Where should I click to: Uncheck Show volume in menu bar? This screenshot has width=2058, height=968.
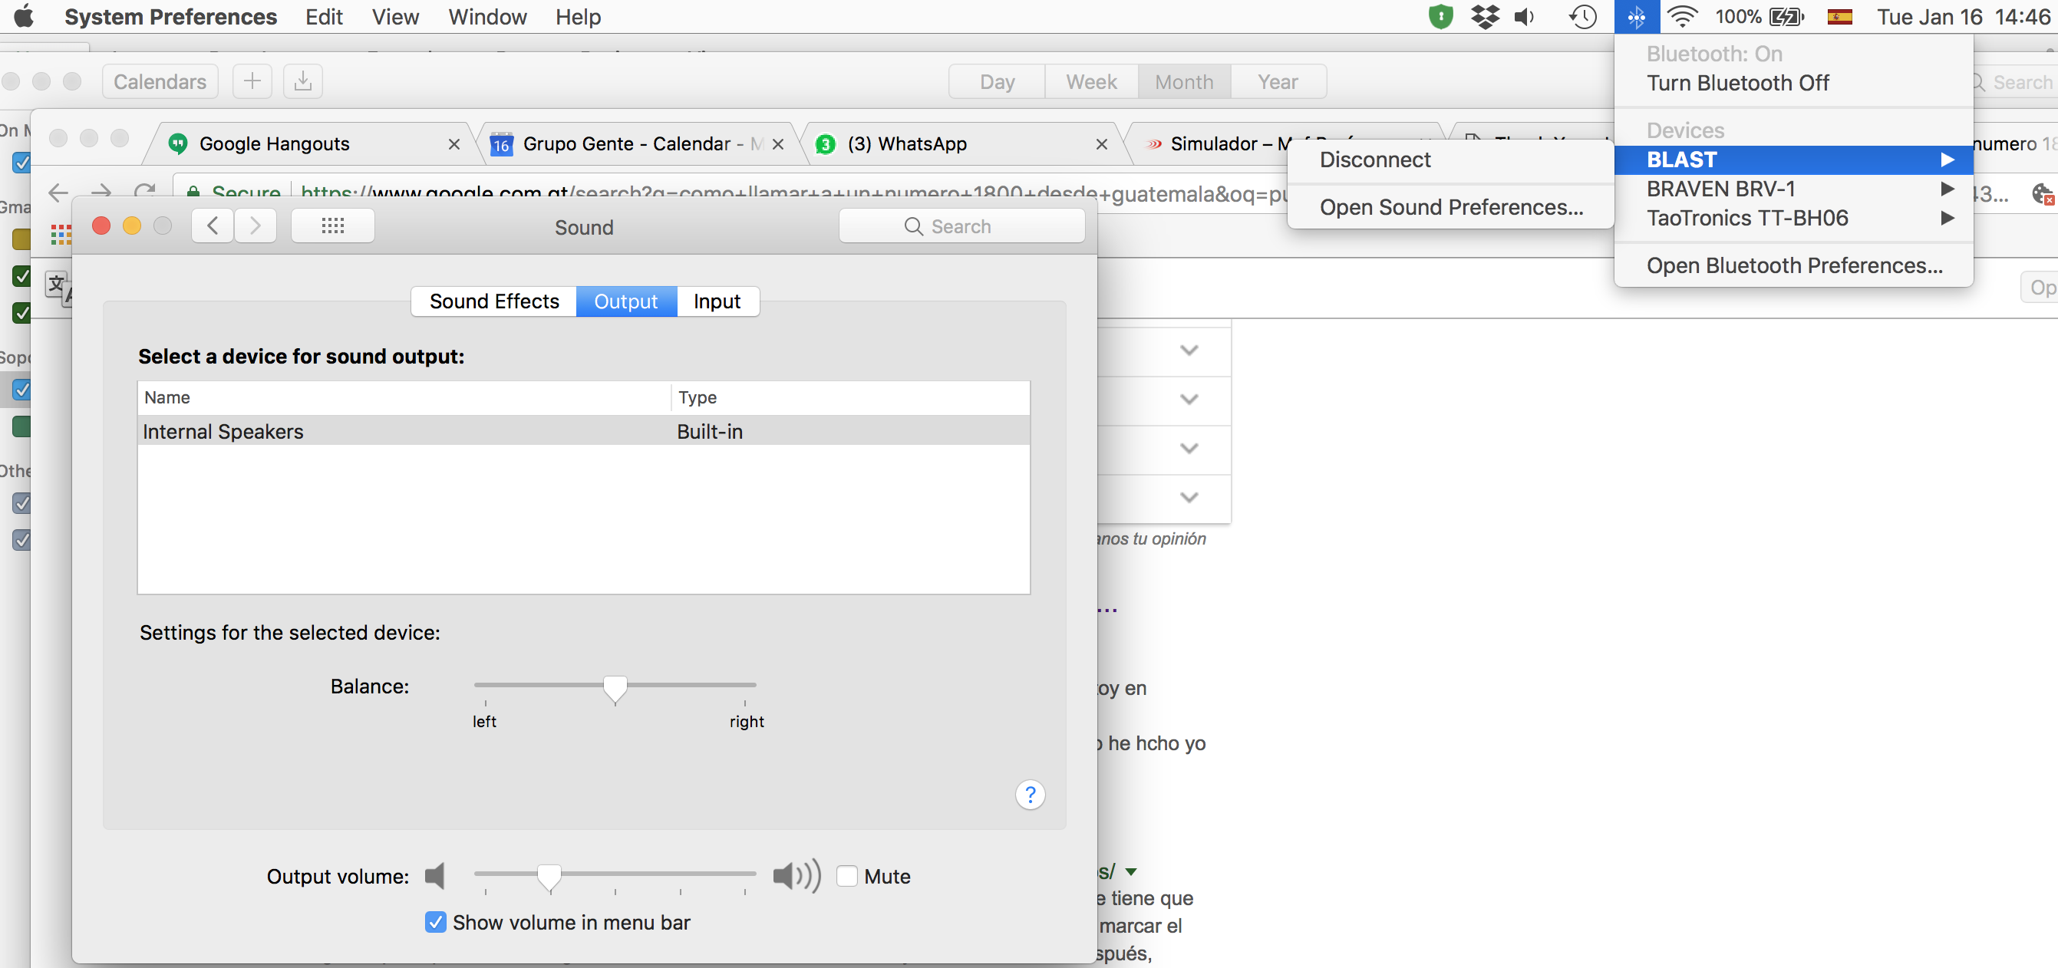click(435, 923)
